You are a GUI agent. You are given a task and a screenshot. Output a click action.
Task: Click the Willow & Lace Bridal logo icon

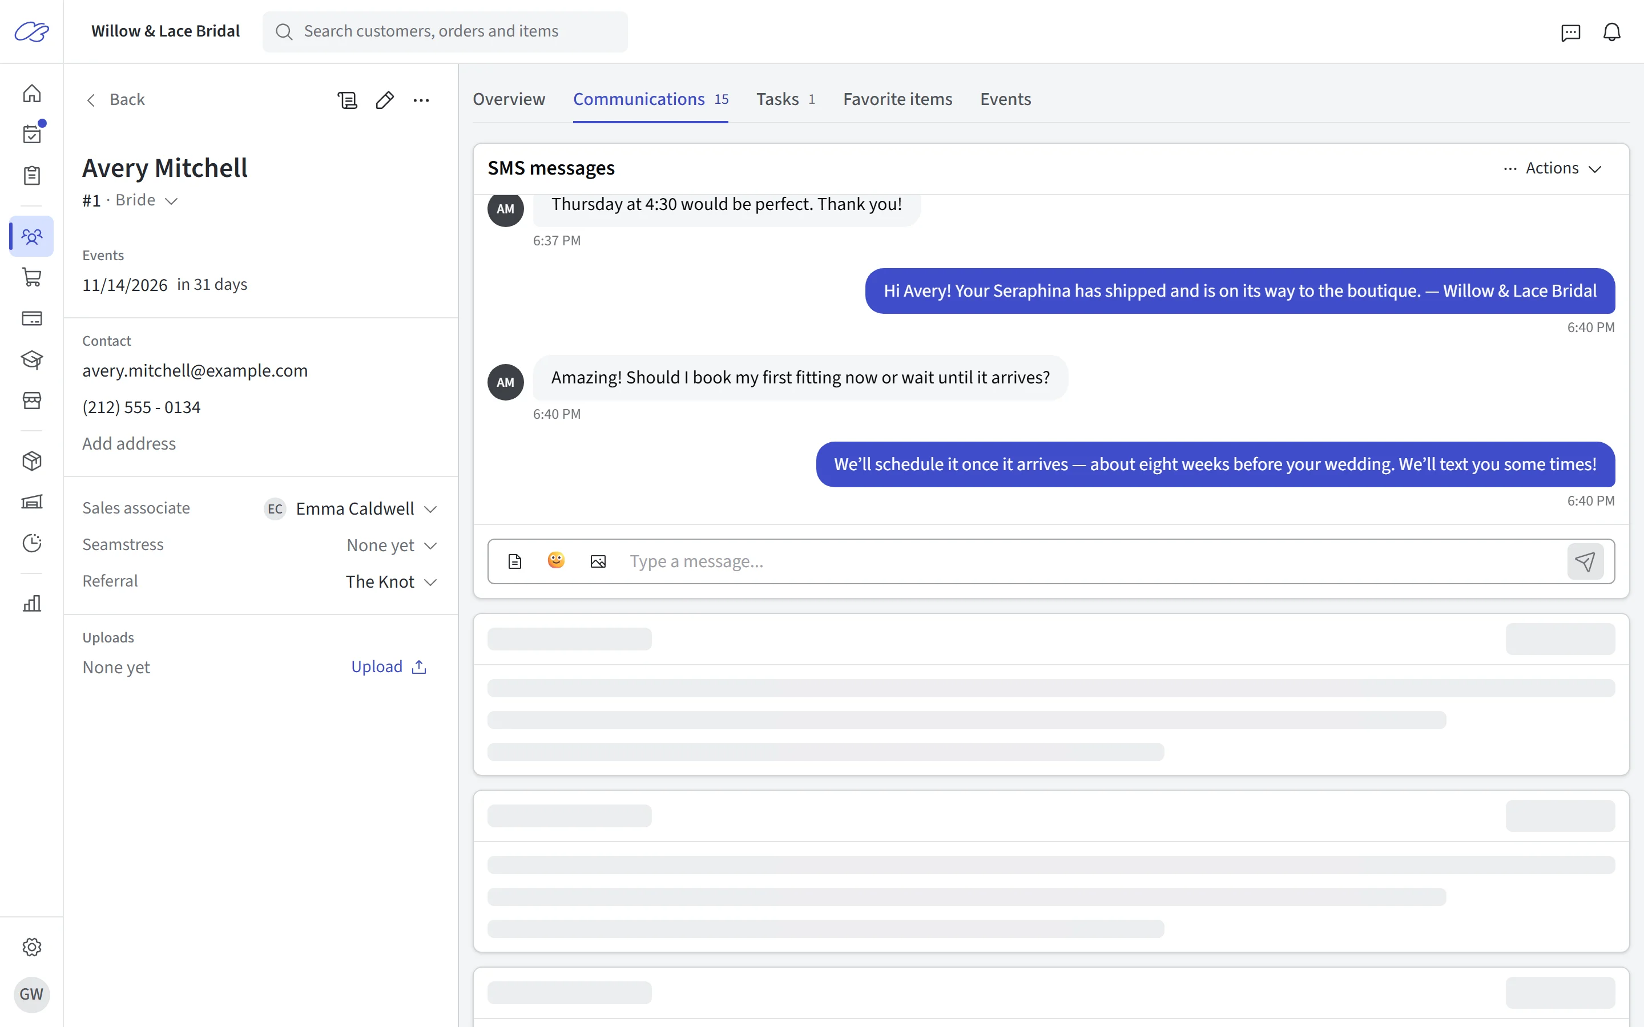coord(31,32)
